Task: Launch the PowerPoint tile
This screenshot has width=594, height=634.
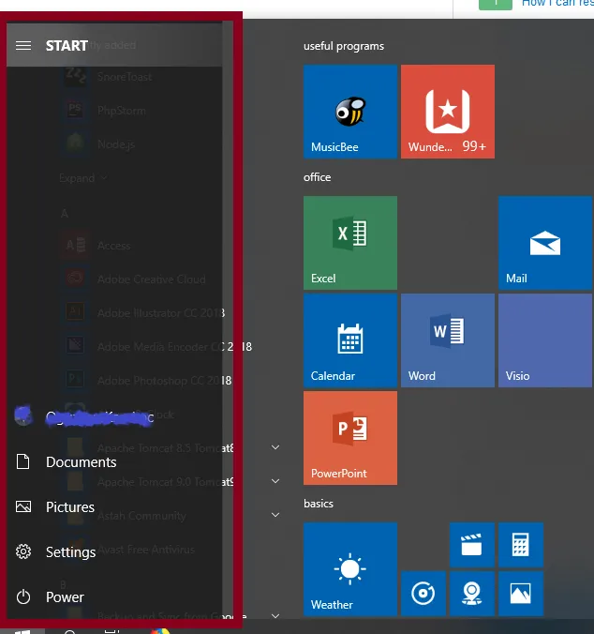Action: tap(350, 438)
